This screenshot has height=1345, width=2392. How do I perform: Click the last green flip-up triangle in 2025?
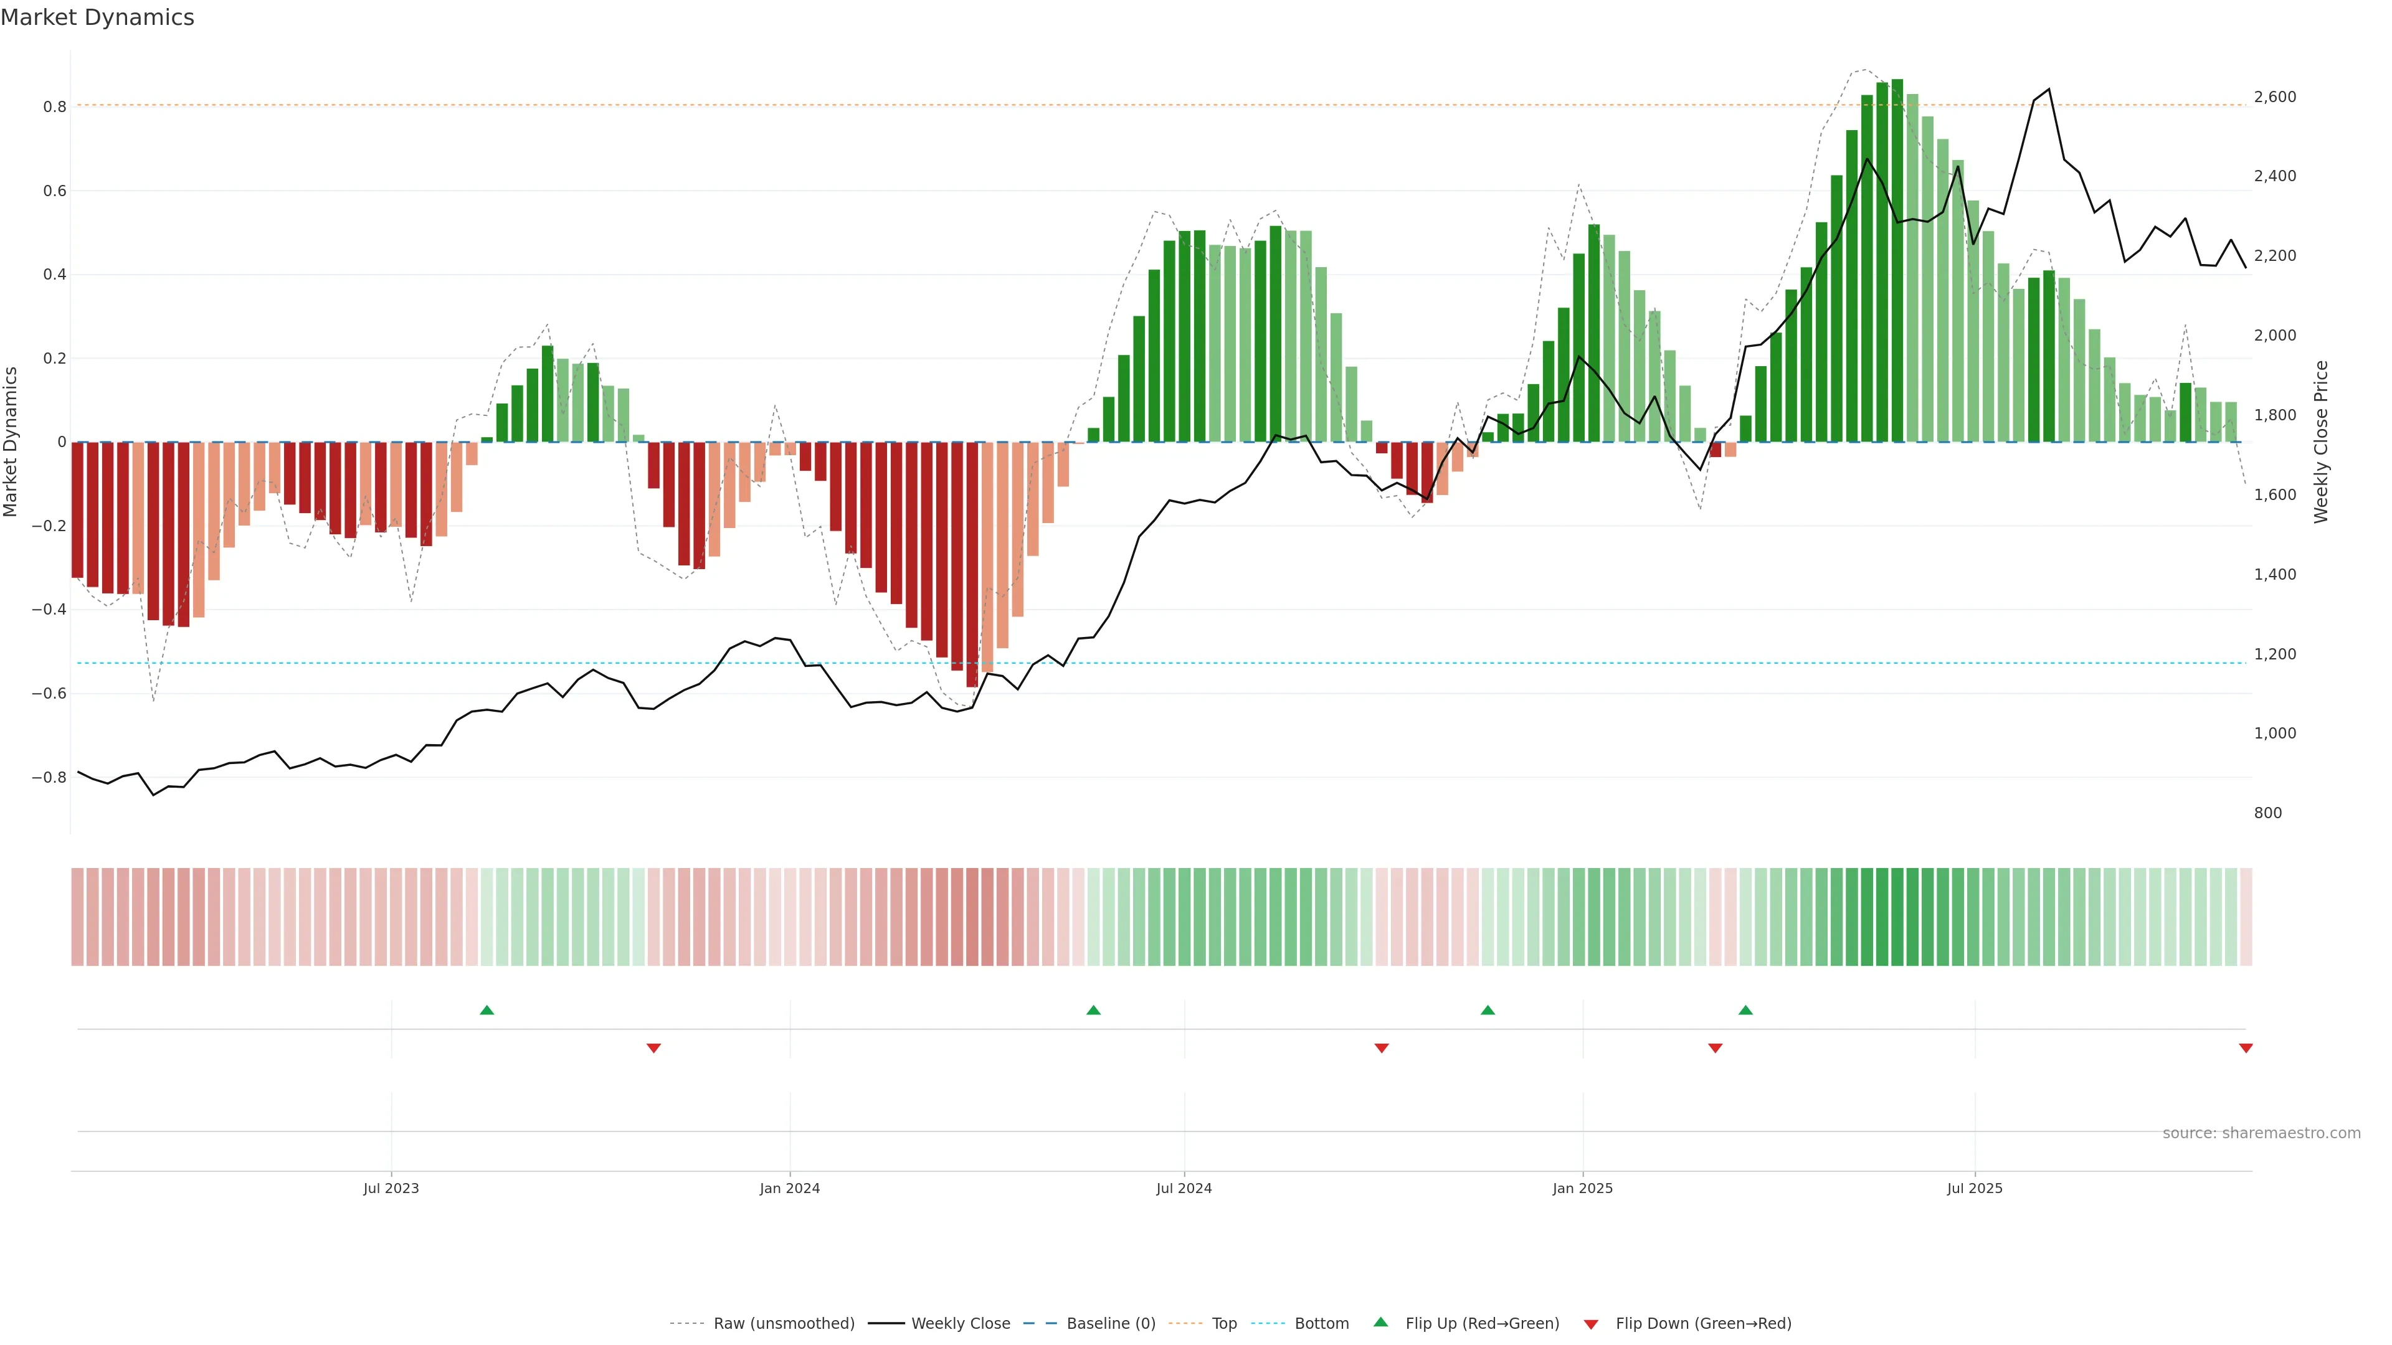pos(1745,1010)
